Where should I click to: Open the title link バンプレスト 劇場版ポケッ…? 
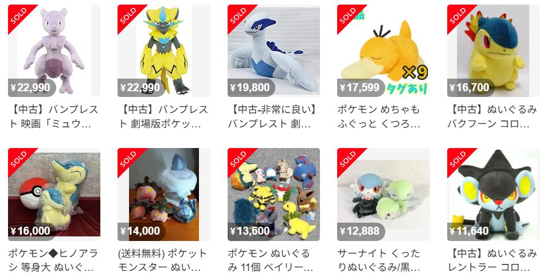pyautogui.click(x=163, y=116)
